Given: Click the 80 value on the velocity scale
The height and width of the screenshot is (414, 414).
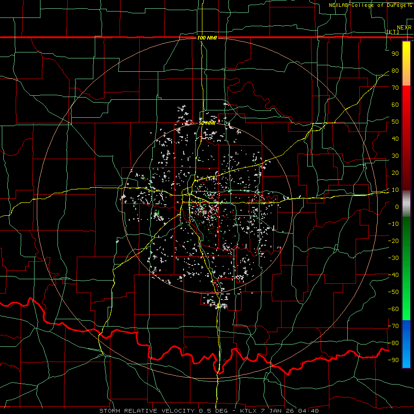Looking at the screenshot, I should [395, 71].
